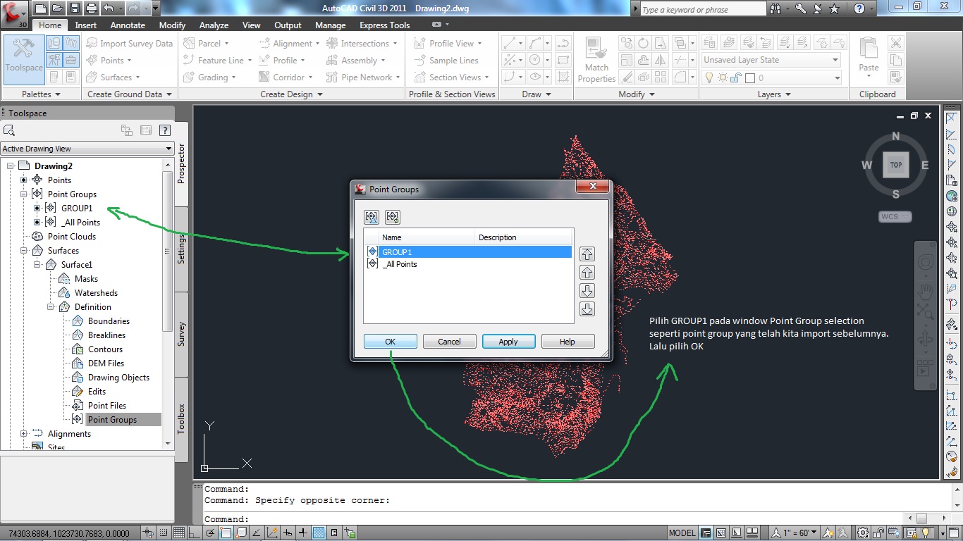Select Breaklines under Definition
This screenshot has height=541, width=963.
tap(106, 335)
